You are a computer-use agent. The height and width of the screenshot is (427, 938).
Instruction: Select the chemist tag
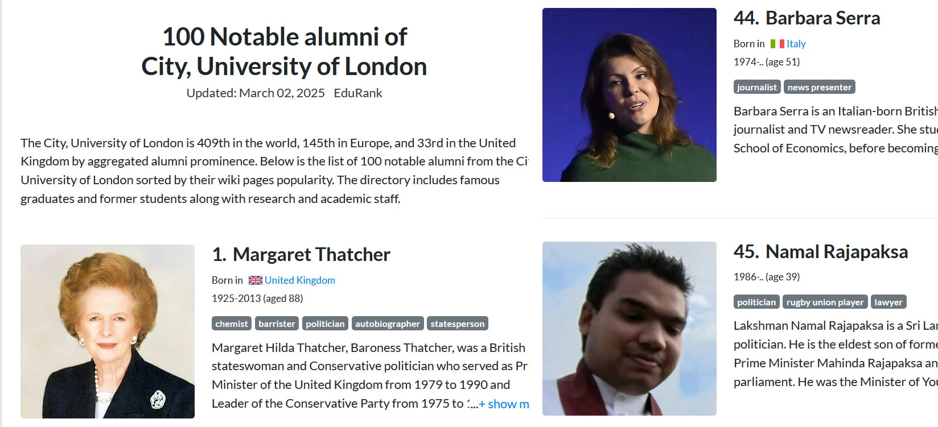click(232, 324)
